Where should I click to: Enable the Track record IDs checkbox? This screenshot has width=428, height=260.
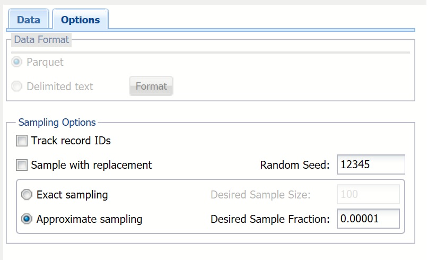tap(22, 141)
